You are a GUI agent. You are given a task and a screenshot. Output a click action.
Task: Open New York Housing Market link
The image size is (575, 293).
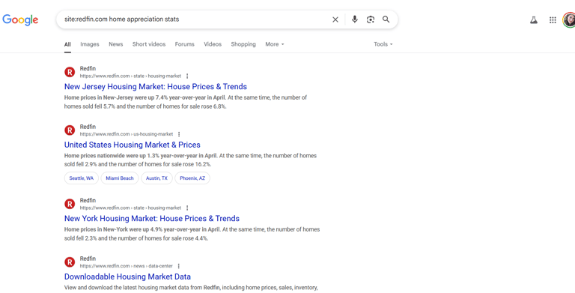[x=152, y=219]
